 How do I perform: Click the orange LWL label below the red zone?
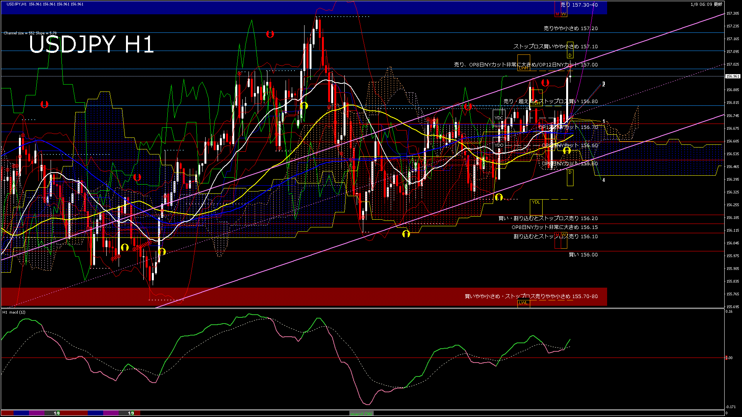[524, 303]
